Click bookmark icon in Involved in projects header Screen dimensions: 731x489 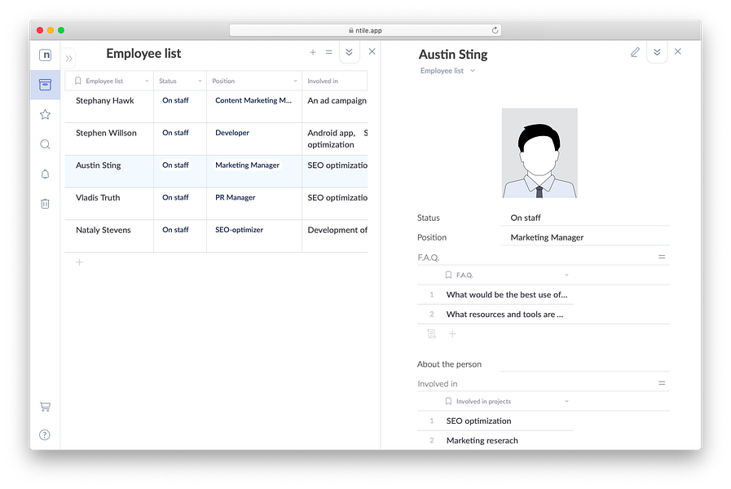448,401
